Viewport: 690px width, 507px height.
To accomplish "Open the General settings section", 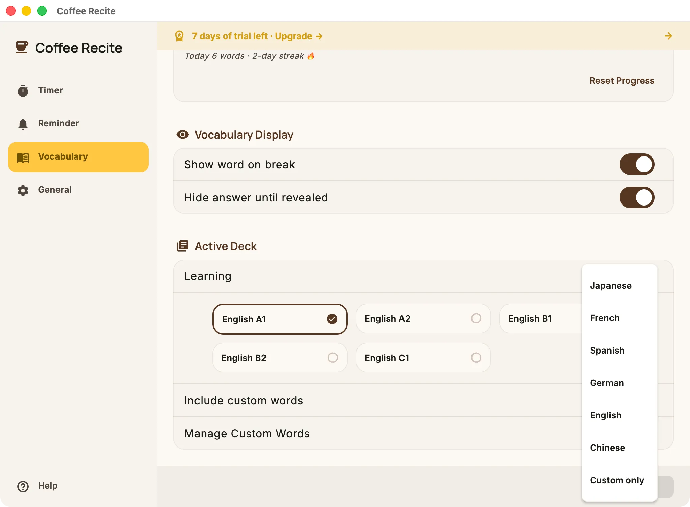I will [x=78, y=190].
